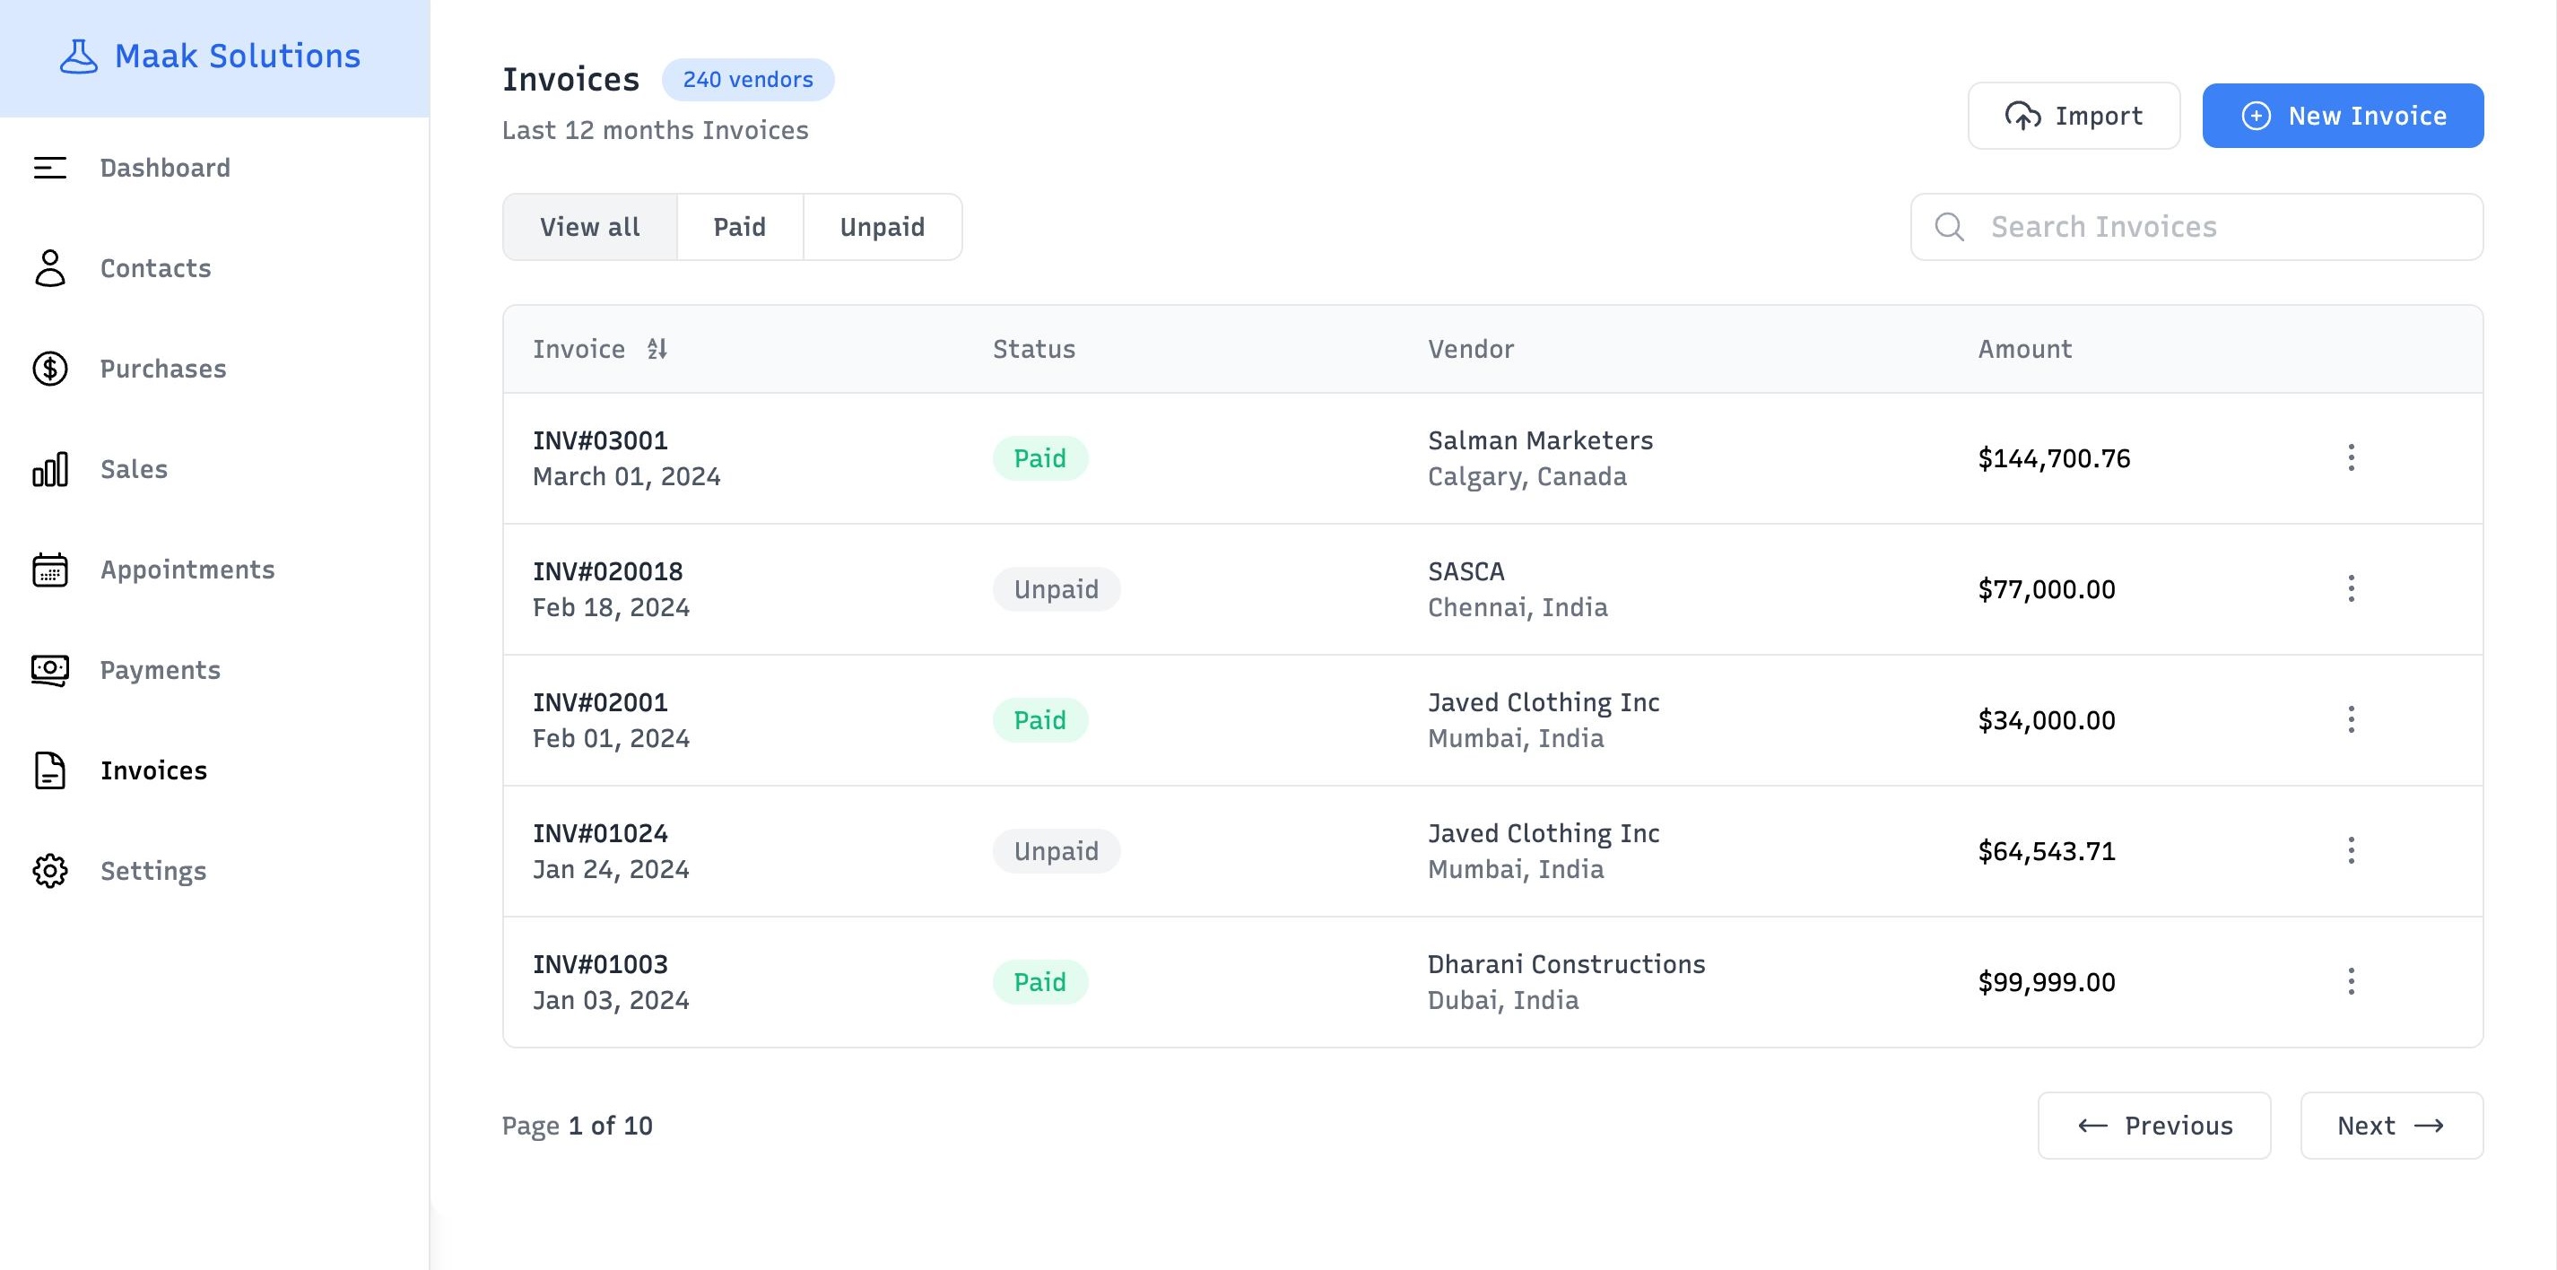The height and width of the screenshot is (1270, 2557).
Task: Go to the Next page of invoices
Action: [x=2392, y=1125]
